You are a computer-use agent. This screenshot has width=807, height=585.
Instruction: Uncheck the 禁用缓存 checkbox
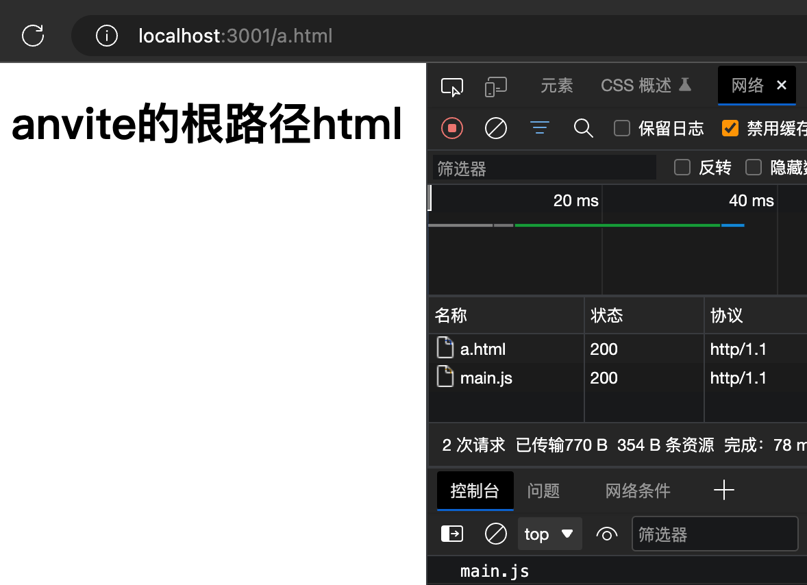(x=730, y=128)
